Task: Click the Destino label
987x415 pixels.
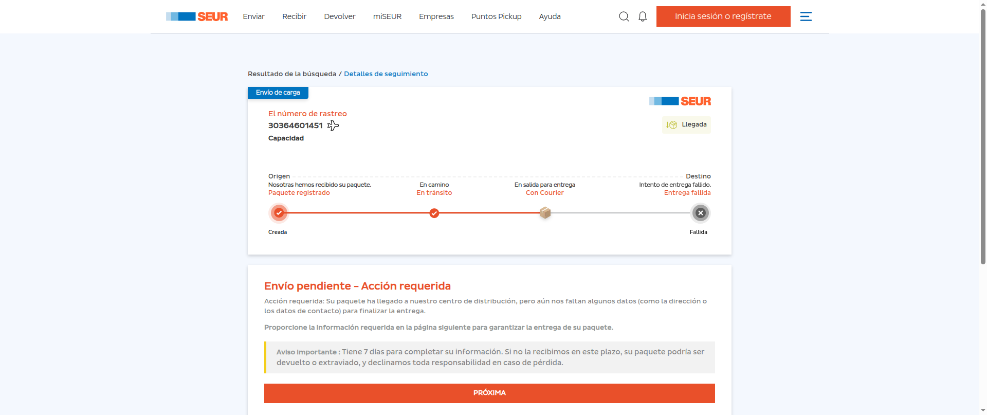Action: click(x=698, y=176)
